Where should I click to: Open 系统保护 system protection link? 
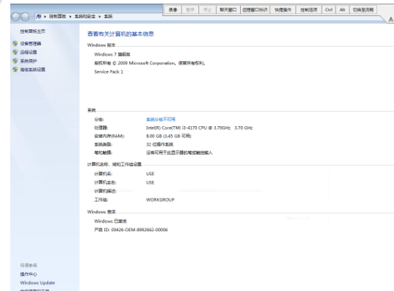click(28, 61)
